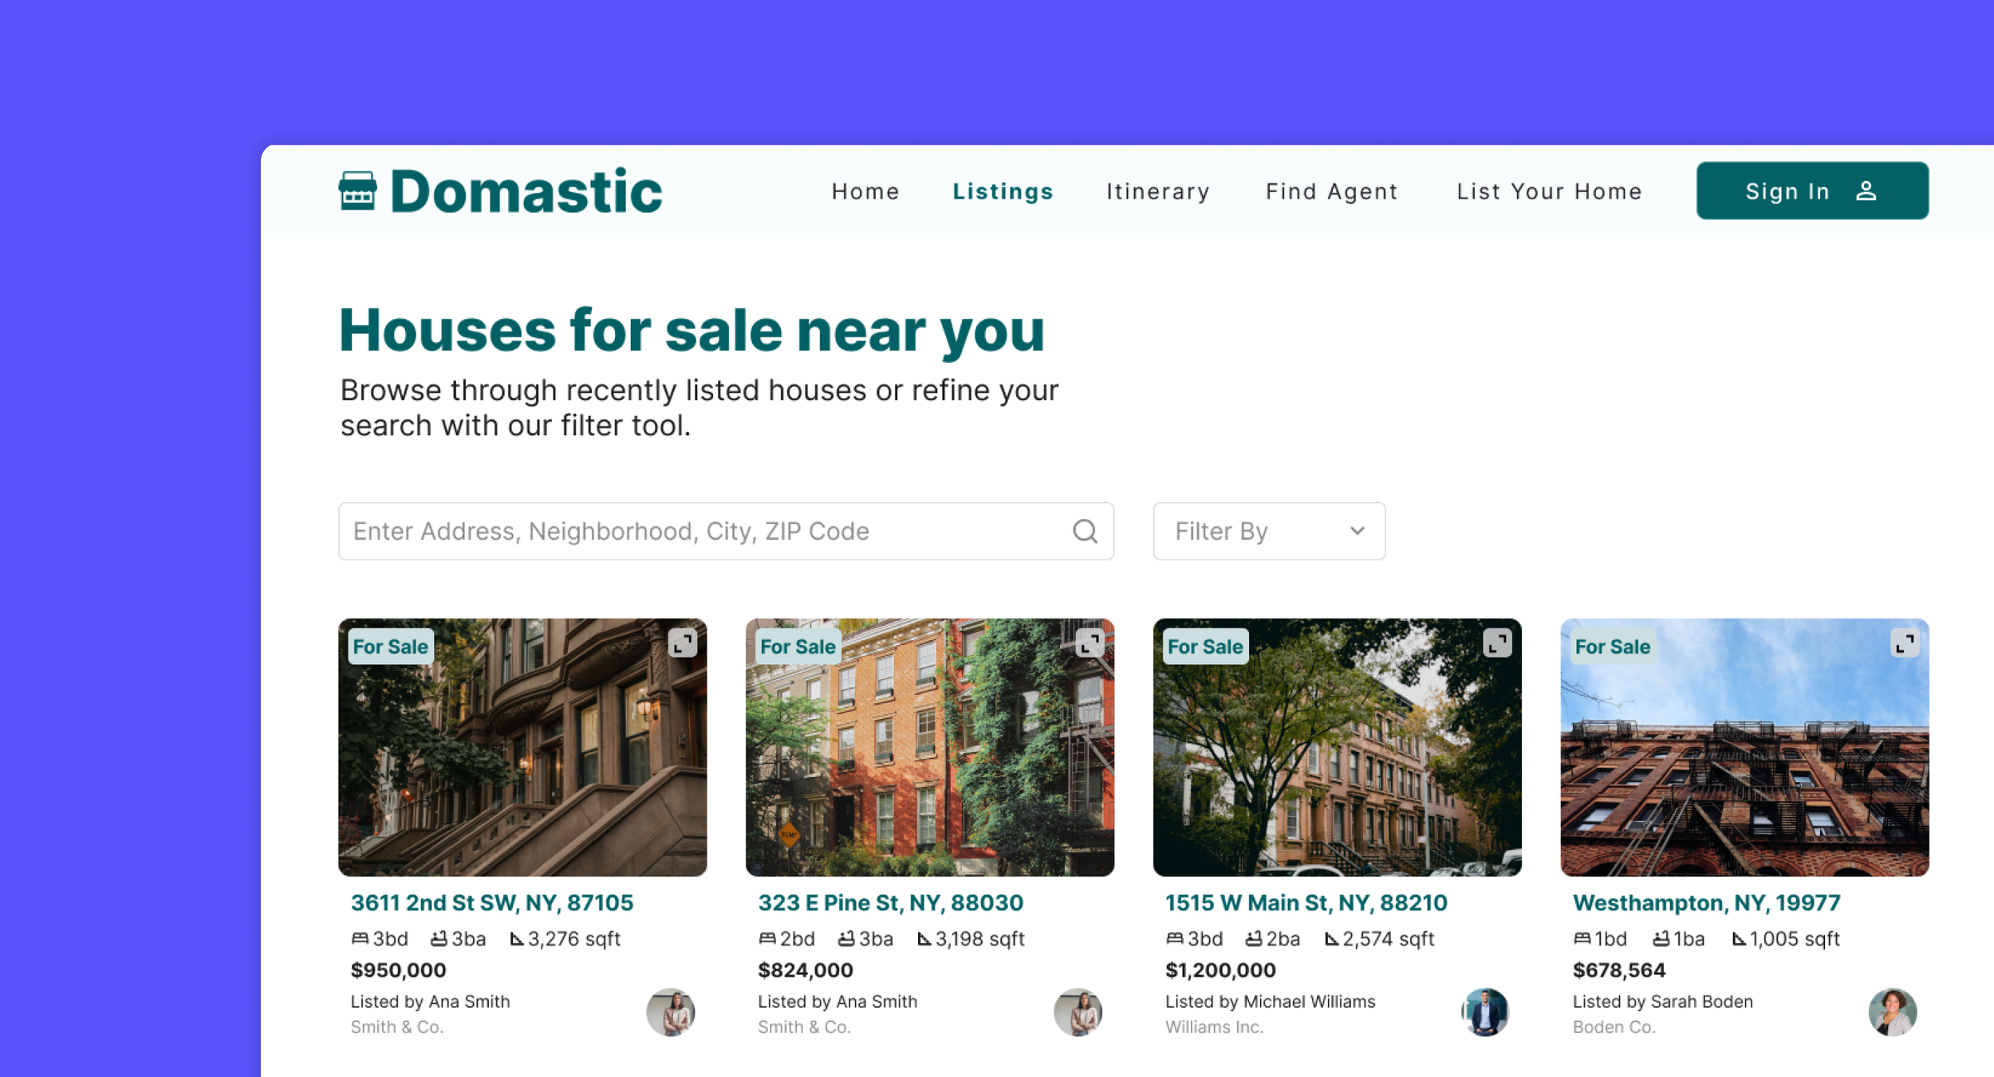Screen dimensions: 1994x1077
Task: Open 323 E Pine St, NY, 88030 link
Action: pyautogui.click(x=890, y=902)
